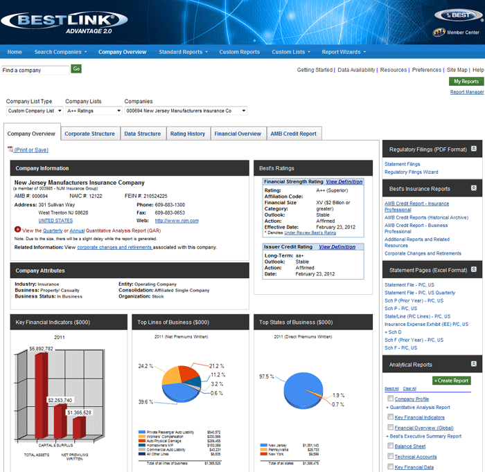Expand the Custom Lists menu
The height and width of the screenshot is (472, 485).
click(x=291, y=52)
